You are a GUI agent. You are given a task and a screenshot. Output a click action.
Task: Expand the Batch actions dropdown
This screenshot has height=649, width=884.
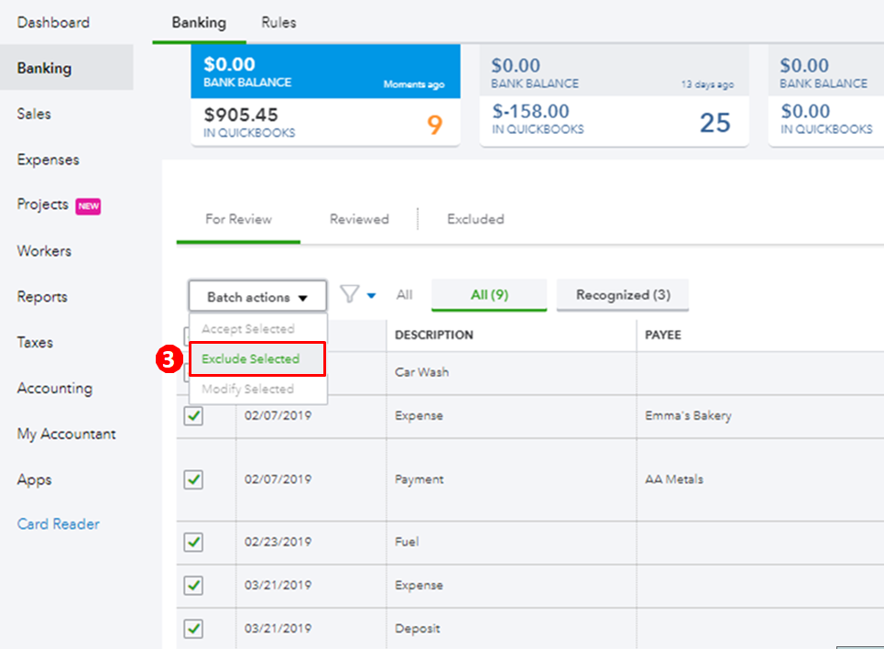point(257,297)
